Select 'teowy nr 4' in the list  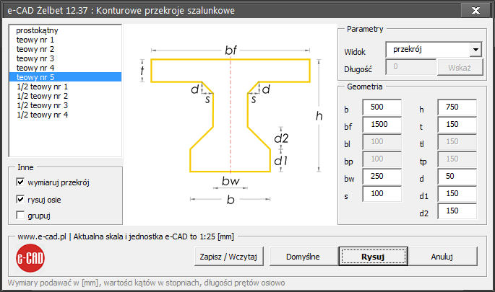[65, 68]
